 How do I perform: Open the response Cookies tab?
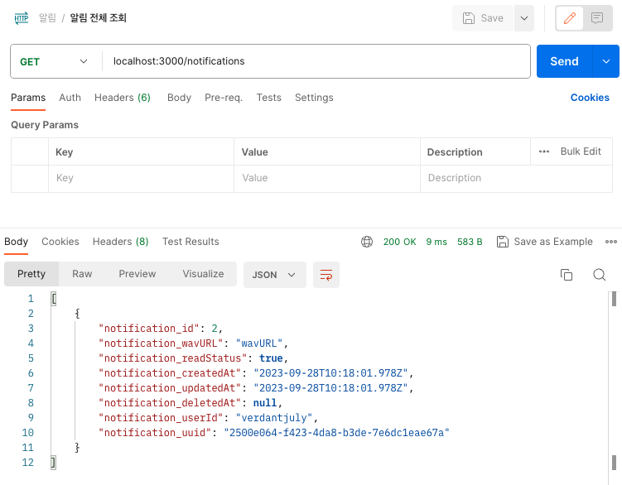(x=60, y=242)
